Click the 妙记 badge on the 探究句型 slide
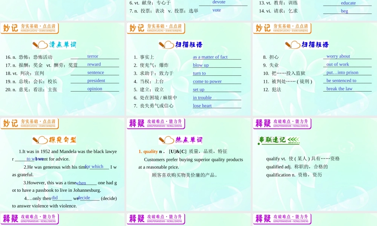This screenshot has height=226, width=377. 29,124
